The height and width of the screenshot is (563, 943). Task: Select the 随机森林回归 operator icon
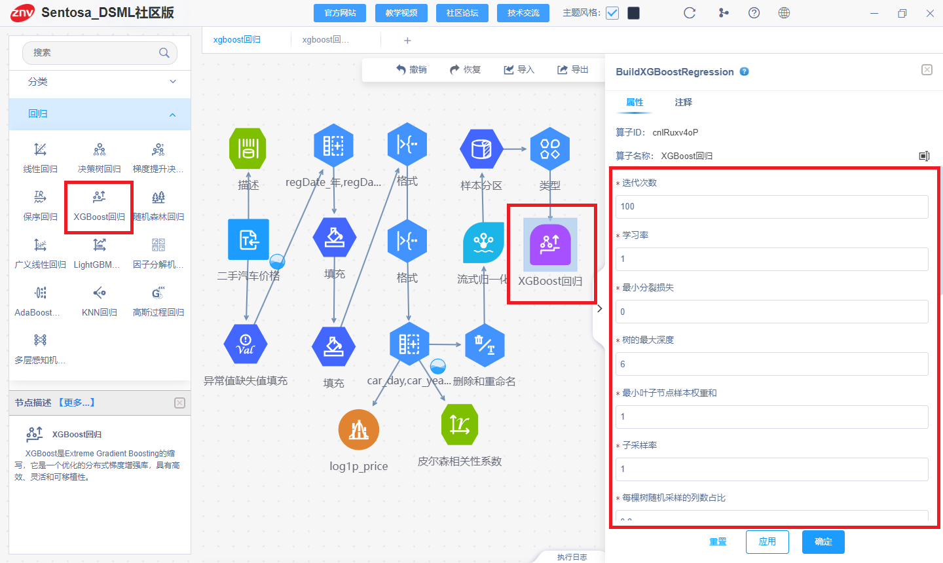tap(158, 197)
